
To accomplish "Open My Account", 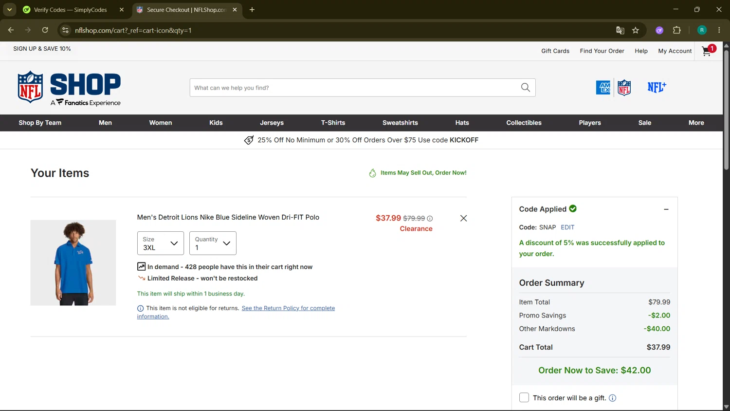I will coord(675,51).
